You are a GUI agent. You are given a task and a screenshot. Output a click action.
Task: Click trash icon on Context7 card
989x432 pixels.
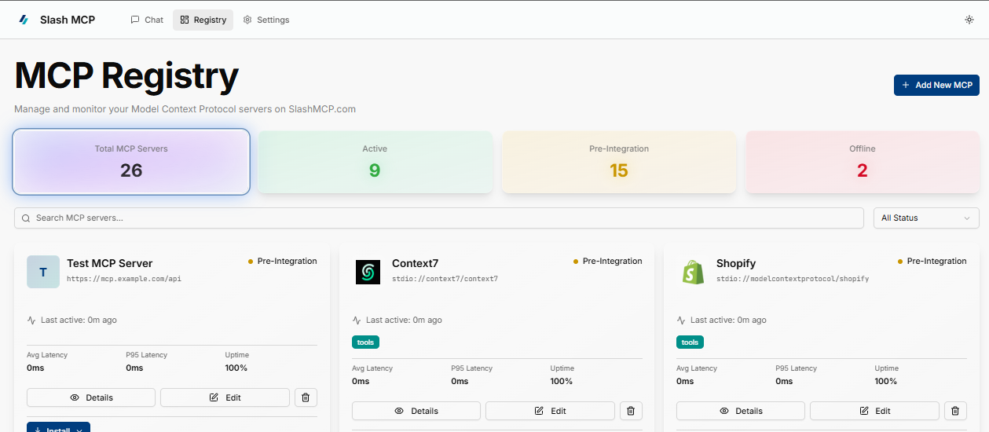pyautogui.click(x=631, y=411)
